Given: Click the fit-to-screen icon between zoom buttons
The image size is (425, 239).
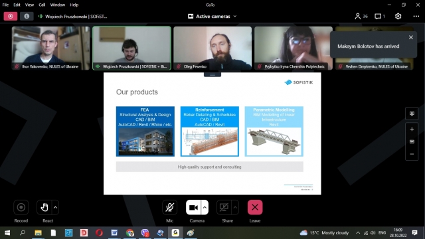Looking at the screenshot, I should tap(412, 141).
